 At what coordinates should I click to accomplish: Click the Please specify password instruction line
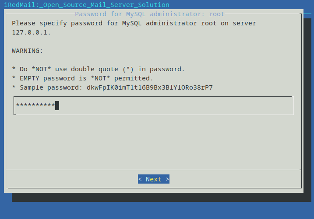pos(134,23)
